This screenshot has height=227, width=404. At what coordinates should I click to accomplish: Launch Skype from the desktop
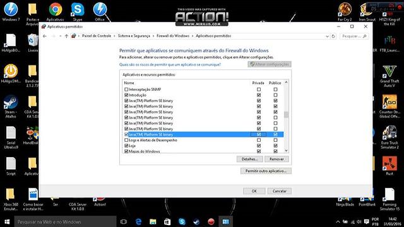(x=77, y=12)
